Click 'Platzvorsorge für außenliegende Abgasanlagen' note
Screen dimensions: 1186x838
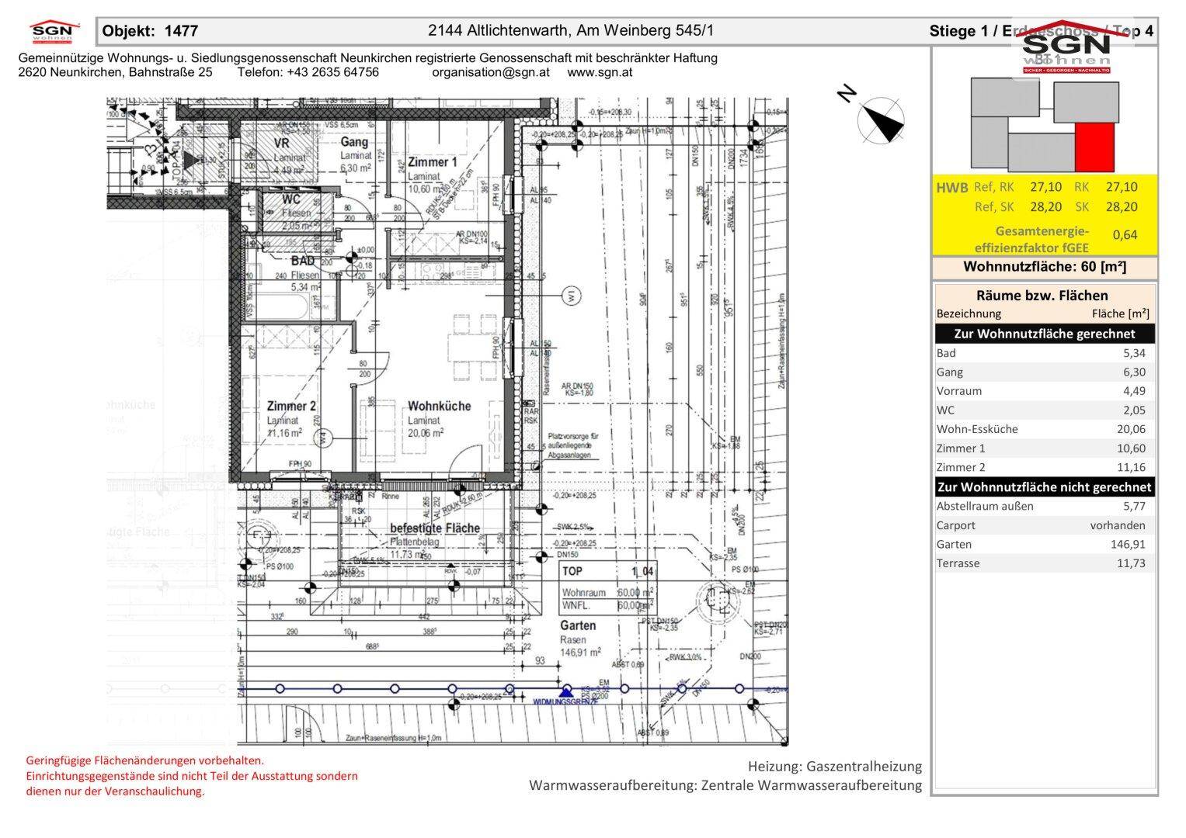(x=572, y=446)
